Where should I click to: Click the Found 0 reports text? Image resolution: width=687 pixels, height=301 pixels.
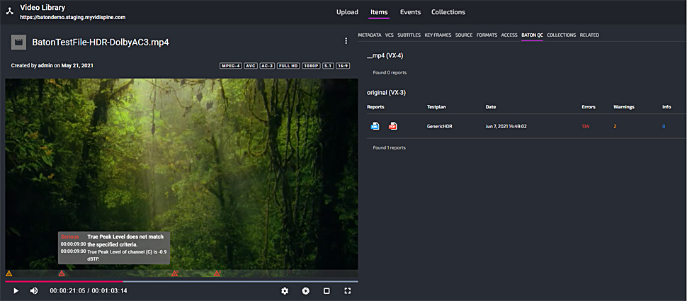(390, 72)
